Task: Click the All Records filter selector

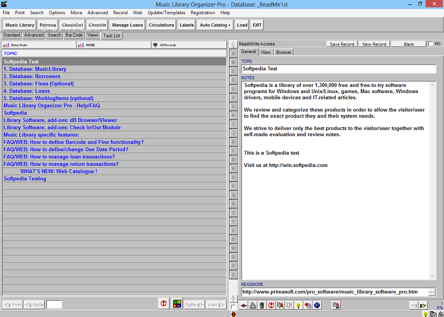Action: tap(189, 45)
